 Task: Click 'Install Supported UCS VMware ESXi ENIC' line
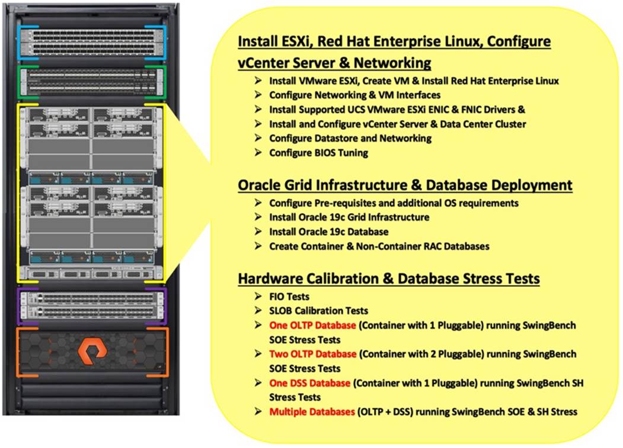coord(397,110)
